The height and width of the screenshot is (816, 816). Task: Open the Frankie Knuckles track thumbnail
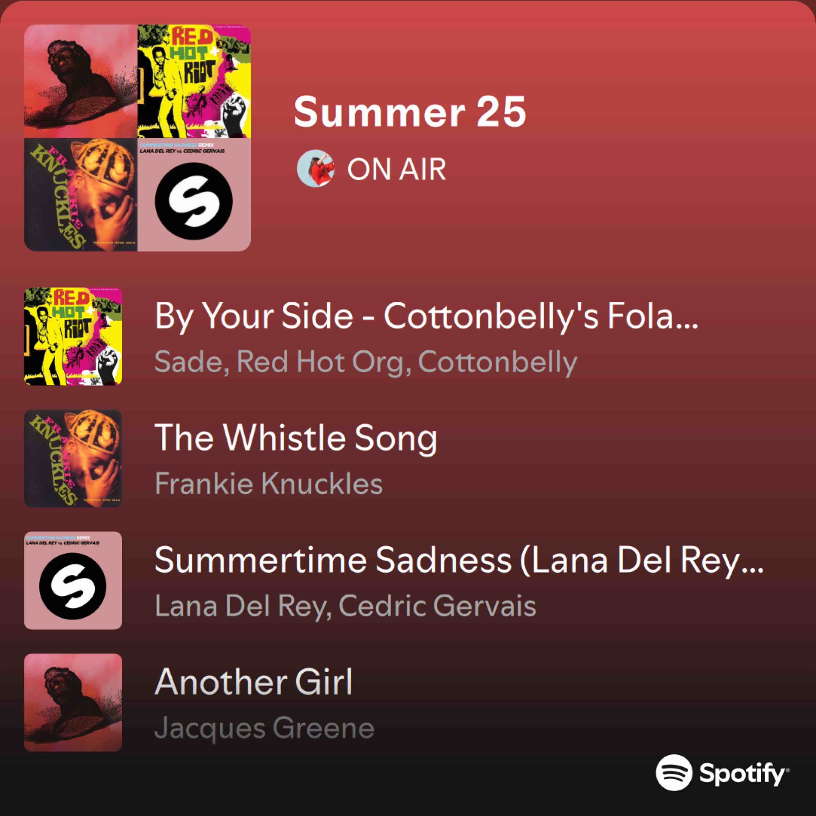(x=73, y=458)
